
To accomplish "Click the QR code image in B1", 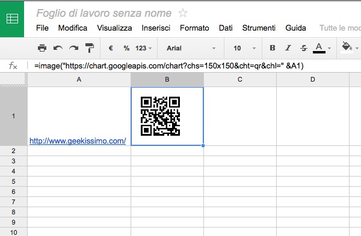I will 160,116.
